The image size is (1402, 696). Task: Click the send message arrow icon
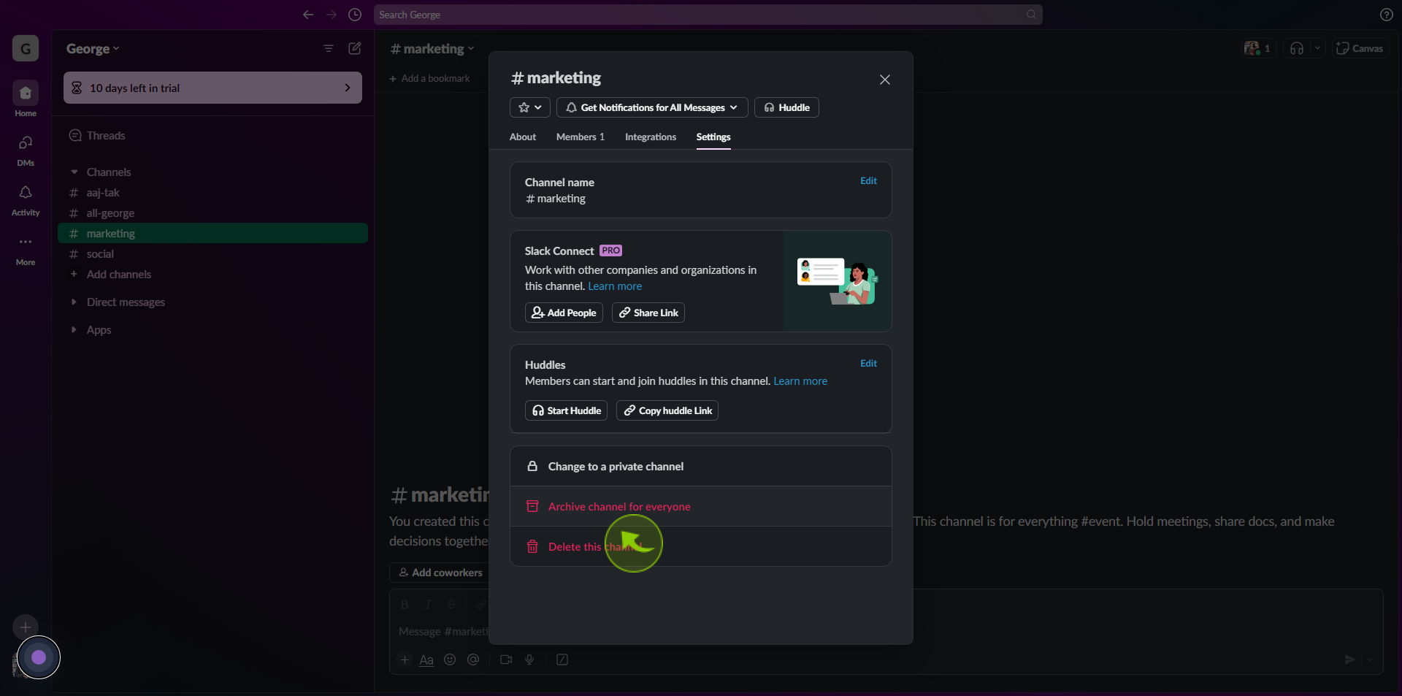point(1349,659)
